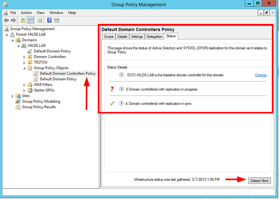Viewport: 280px width, 200px height.
Task: Click the Refresh toolbar icon
Action: (x=40, y=21)
